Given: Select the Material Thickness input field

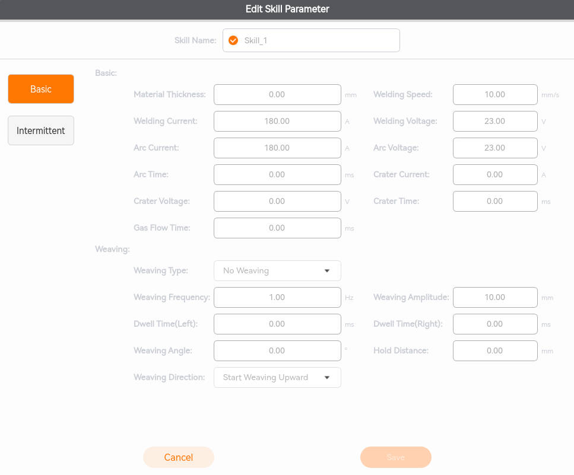Looking at the screenshot, I should point(277,94).
